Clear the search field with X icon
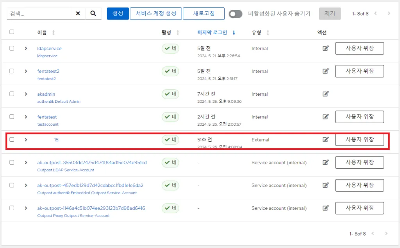 pos(78,13)
